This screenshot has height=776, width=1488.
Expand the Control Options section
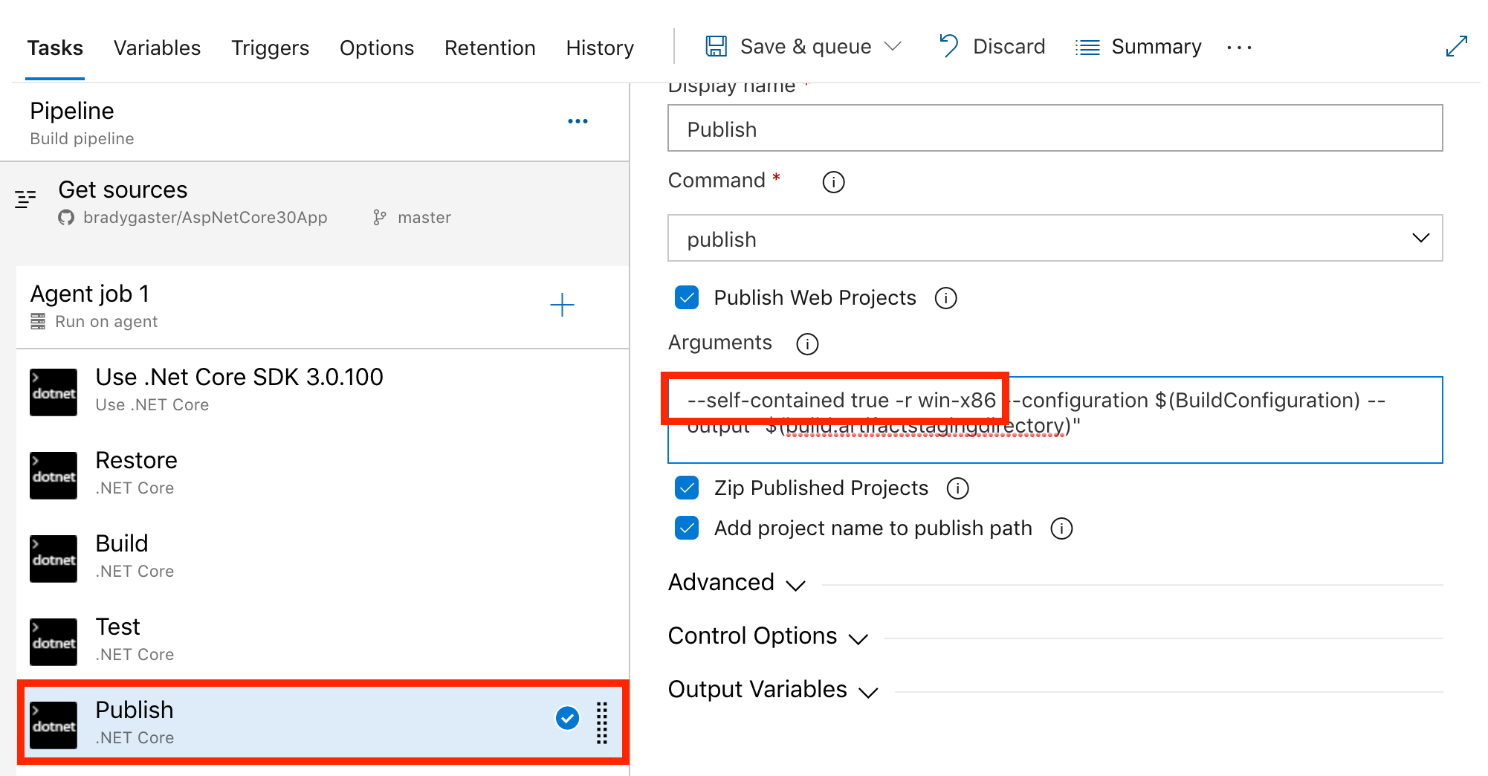(x=767, y=636)
